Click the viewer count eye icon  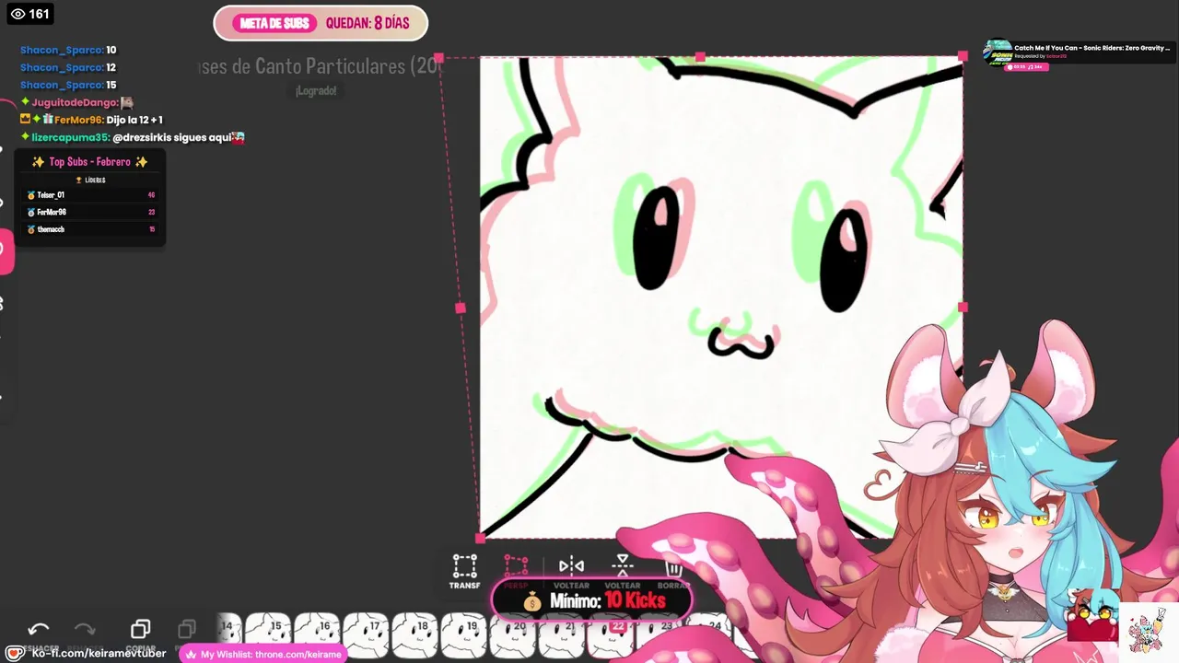17,14
